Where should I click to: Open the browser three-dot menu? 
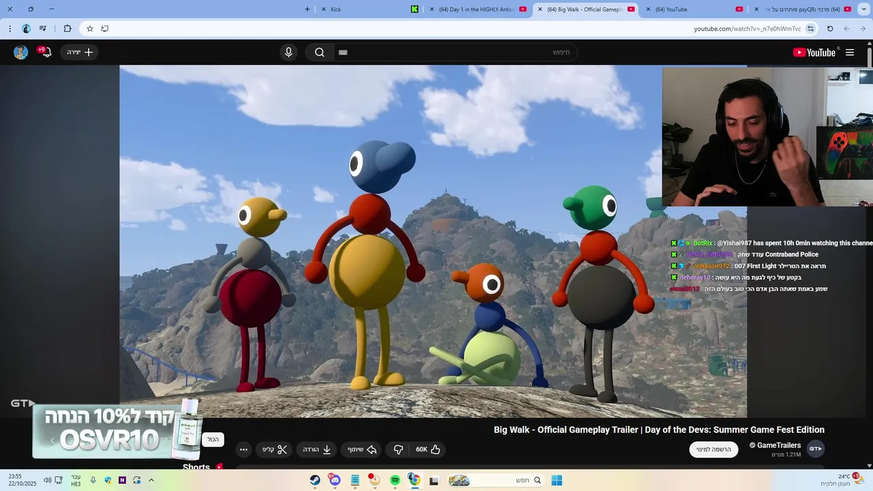pos(10,29)
